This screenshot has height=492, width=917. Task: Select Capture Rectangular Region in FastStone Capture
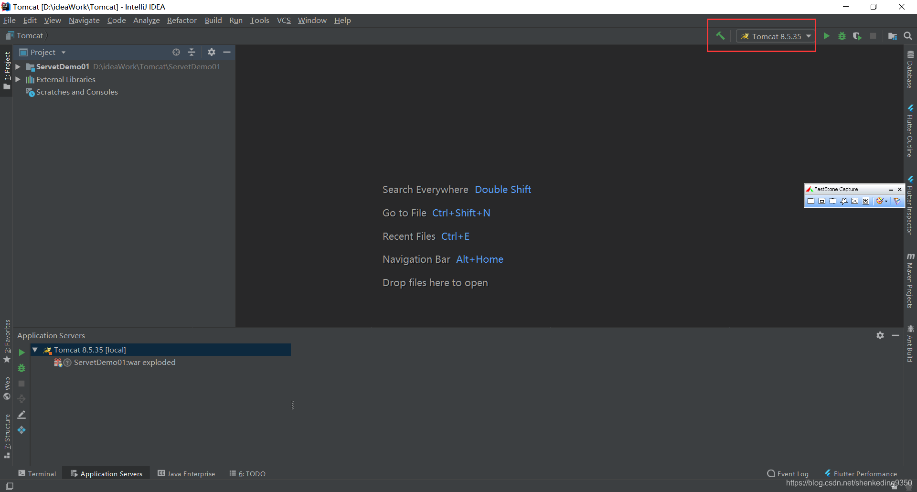click(x=833, y=201)
